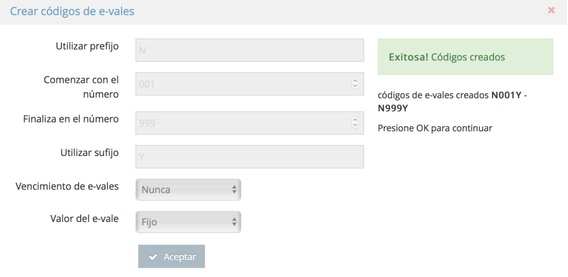Screen dimensions: 568x277
Task: Close the Crear códigos de e-vales dialog
Action: pyautogui.click(x=551, y=10)
